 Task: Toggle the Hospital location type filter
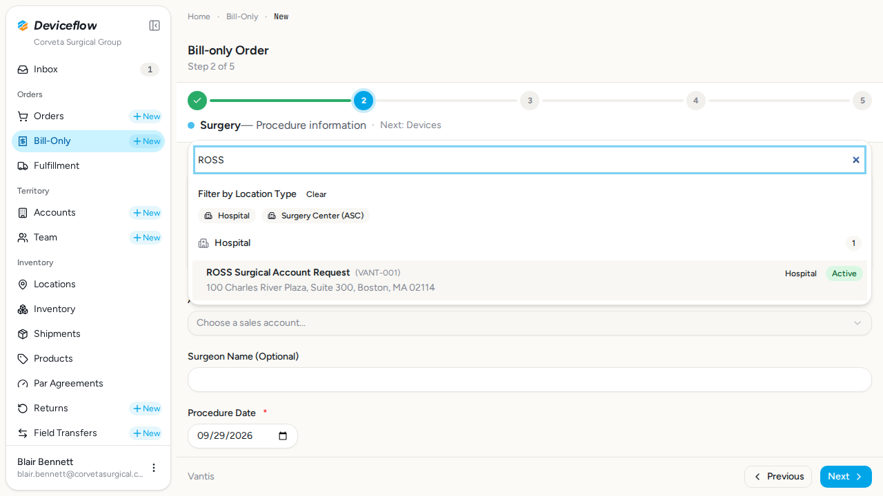coord(227,216)
